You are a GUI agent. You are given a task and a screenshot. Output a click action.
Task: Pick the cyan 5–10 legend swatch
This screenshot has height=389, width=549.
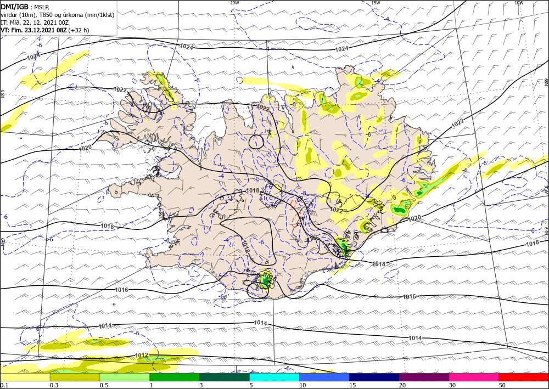pos(274,377)
